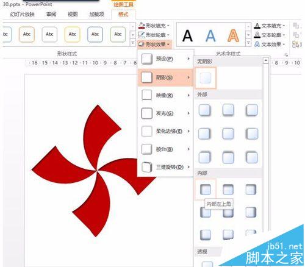Open the 柔化边缘(E) soft edges submenu
The height and width of the screenshot is (267, 305).
165,131
